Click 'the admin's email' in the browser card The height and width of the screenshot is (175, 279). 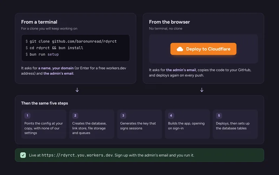[181, 70]
